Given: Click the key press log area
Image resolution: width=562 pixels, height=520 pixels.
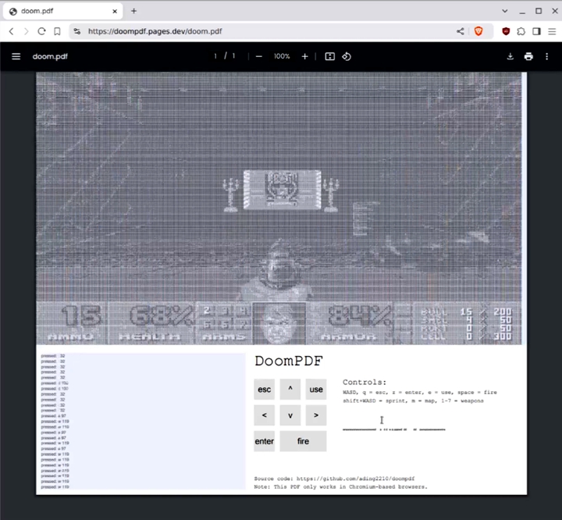Looking at the screenshot, I should point(143,421).
